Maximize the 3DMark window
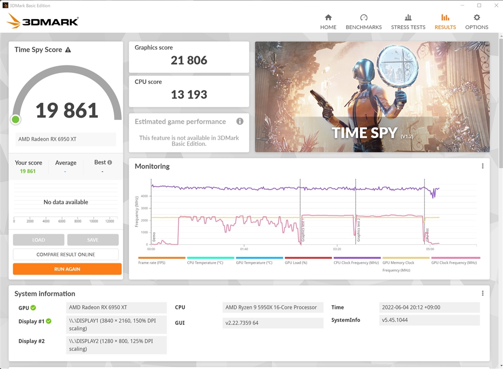503x369 pixels. point(479,5)
